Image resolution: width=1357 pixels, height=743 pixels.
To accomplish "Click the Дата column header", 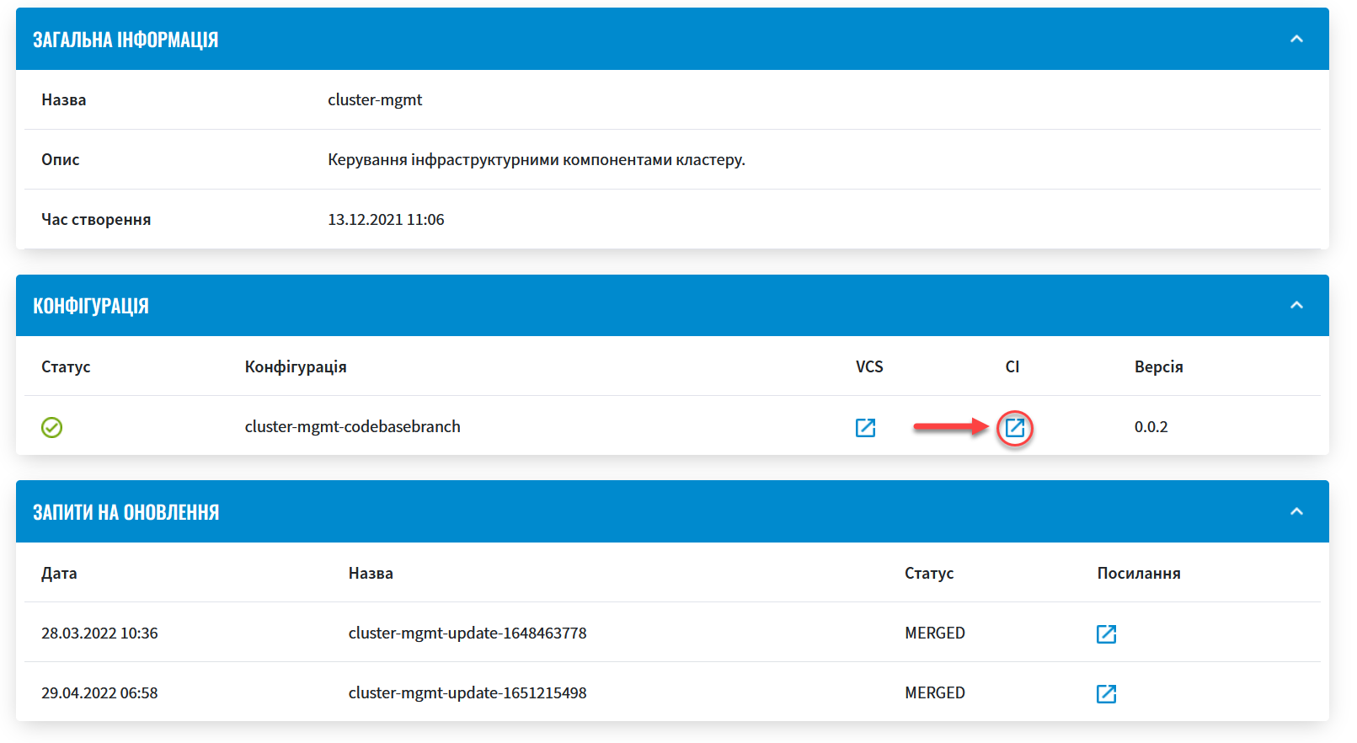I will point(59,573).
